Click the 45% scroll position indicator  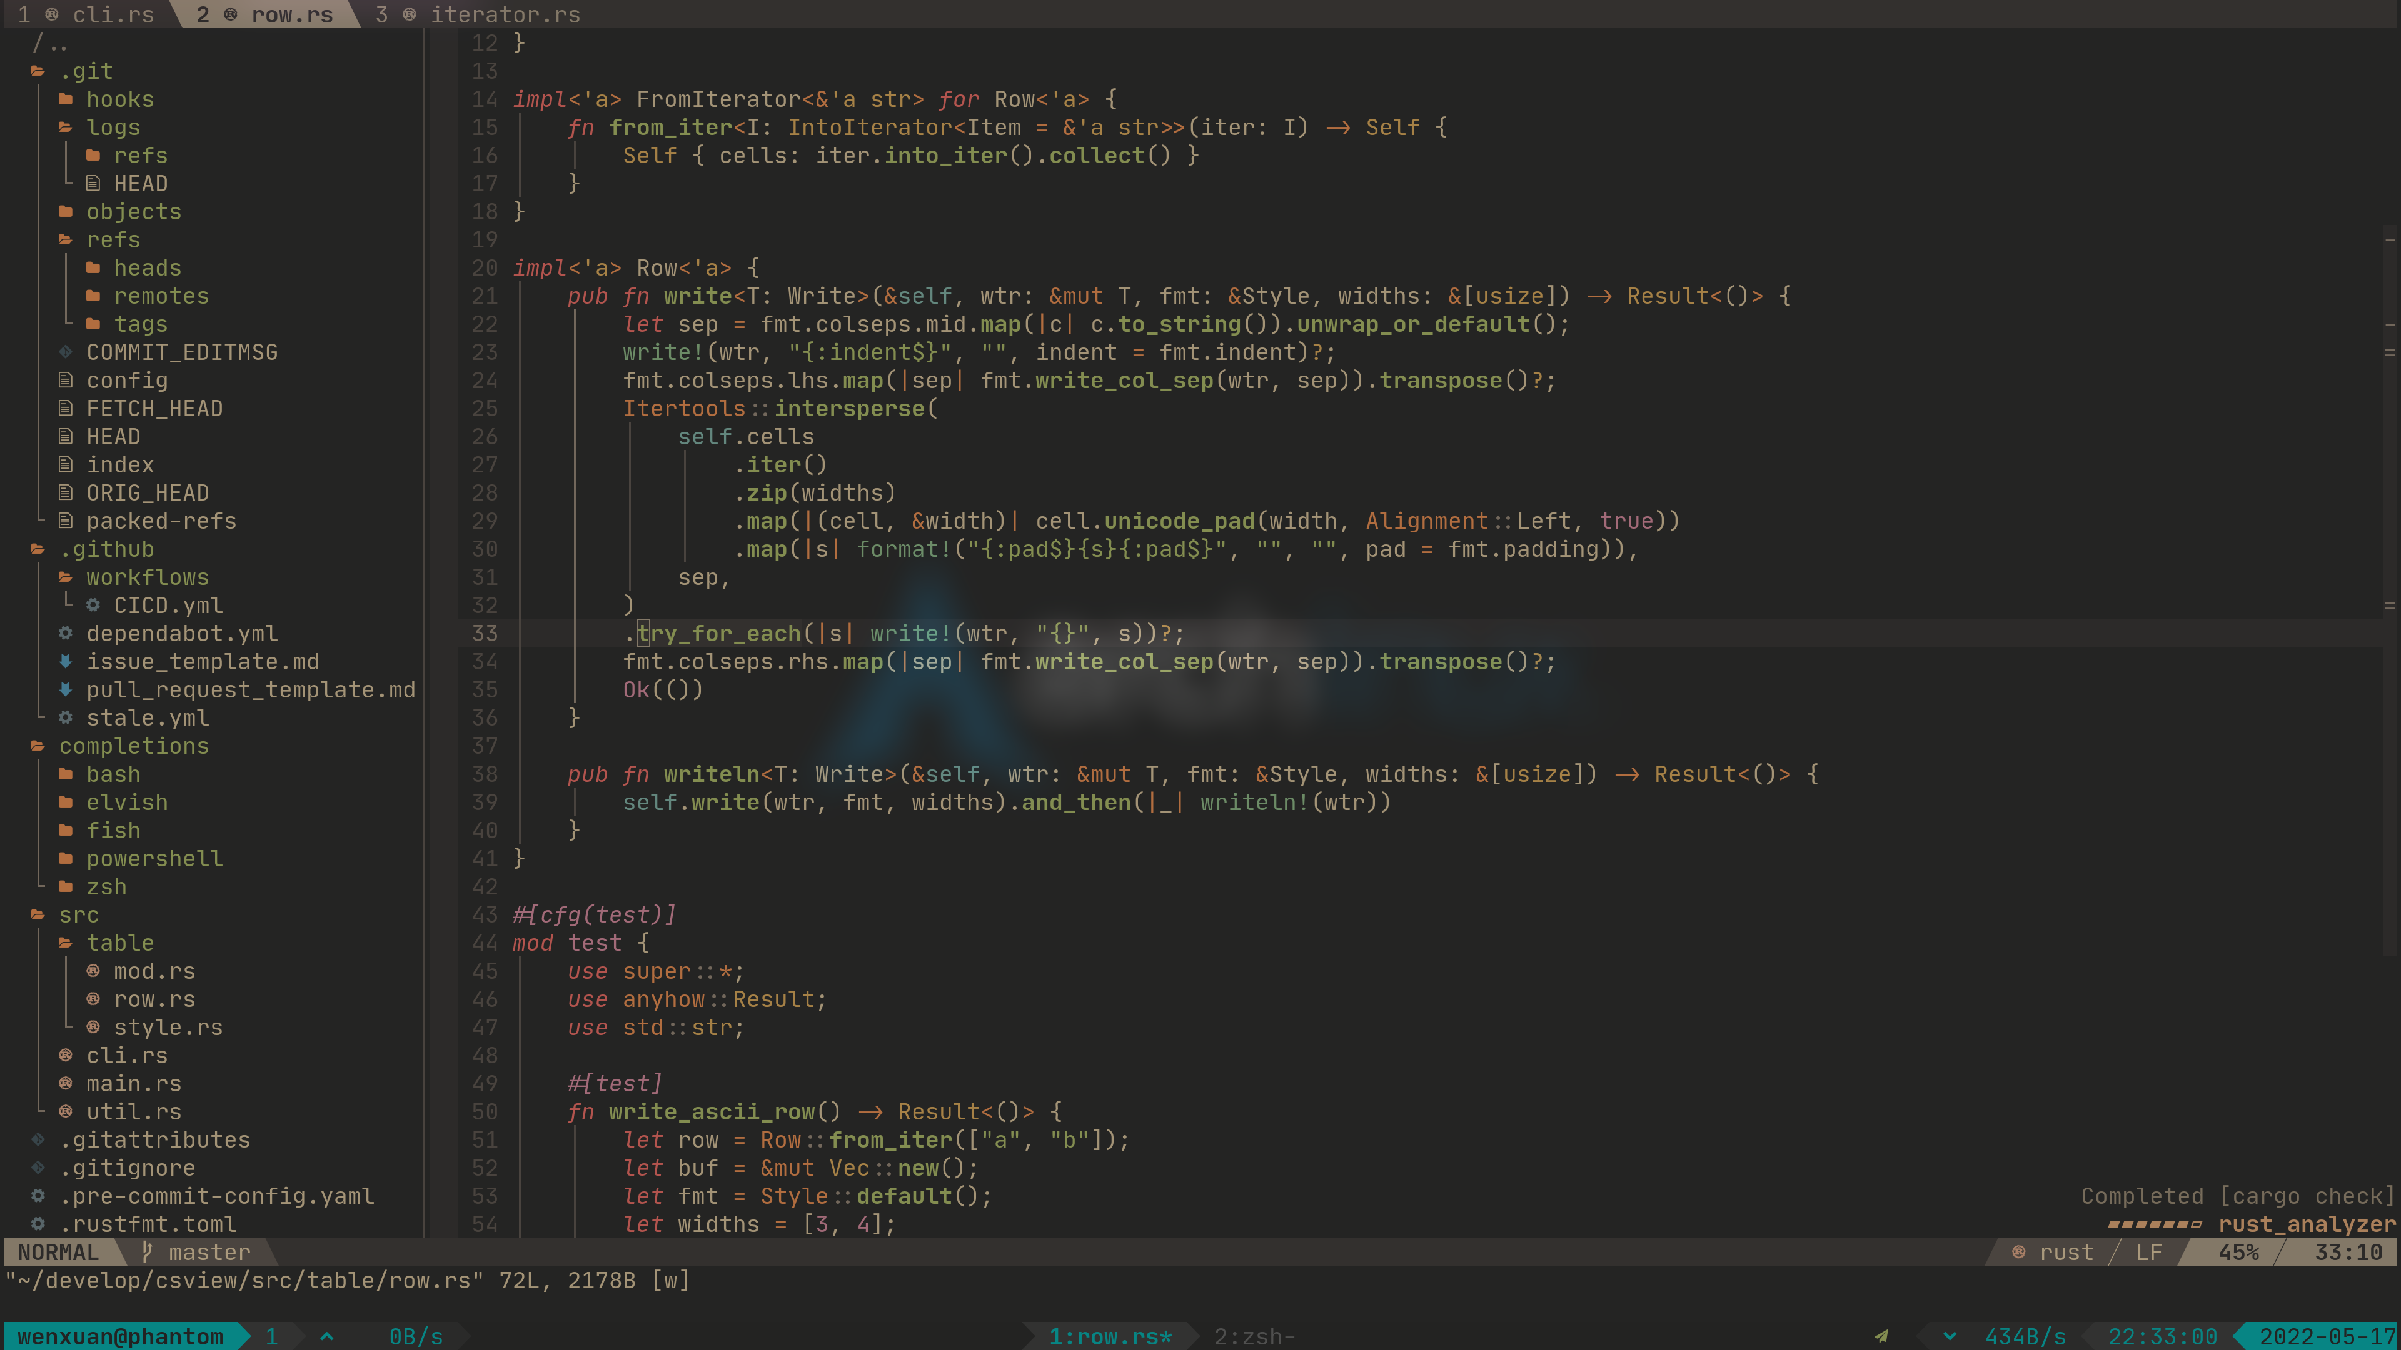point(2239,1252)
